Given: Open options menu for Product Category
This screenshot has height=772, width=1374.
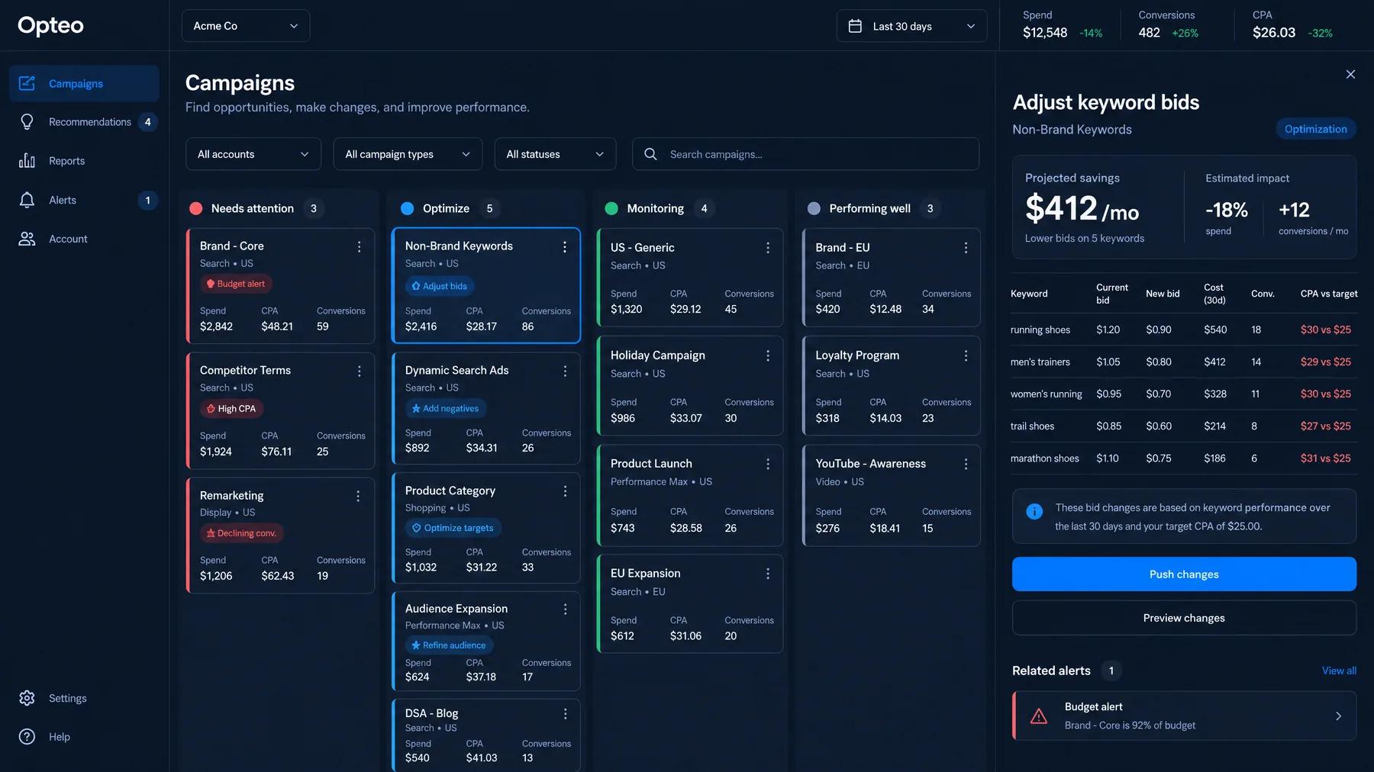Looking at the screenshot, I should [565, 491].
